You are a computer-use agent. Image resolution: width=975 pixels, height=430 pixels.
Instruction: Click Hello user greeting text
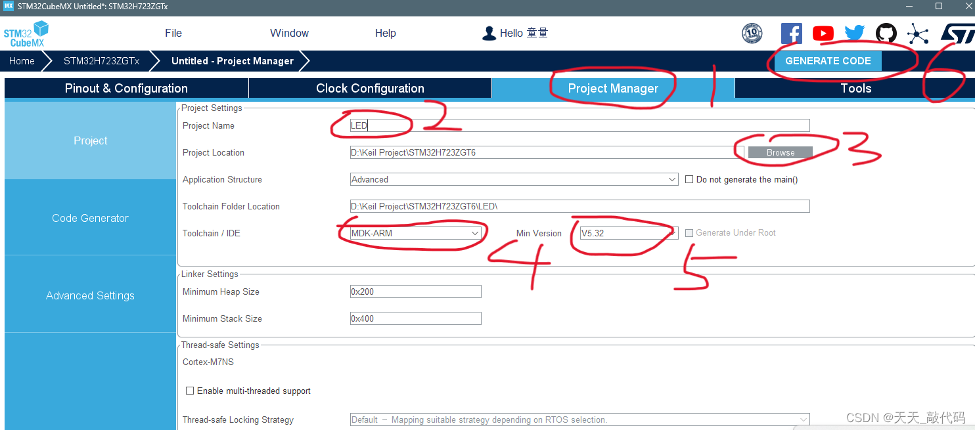click(x=524, y=33)
